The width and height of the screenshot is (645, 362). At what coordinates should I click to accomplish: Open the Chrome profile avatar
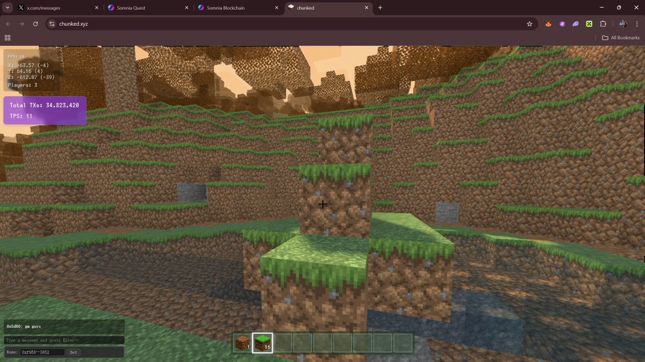tap(623, 24)
